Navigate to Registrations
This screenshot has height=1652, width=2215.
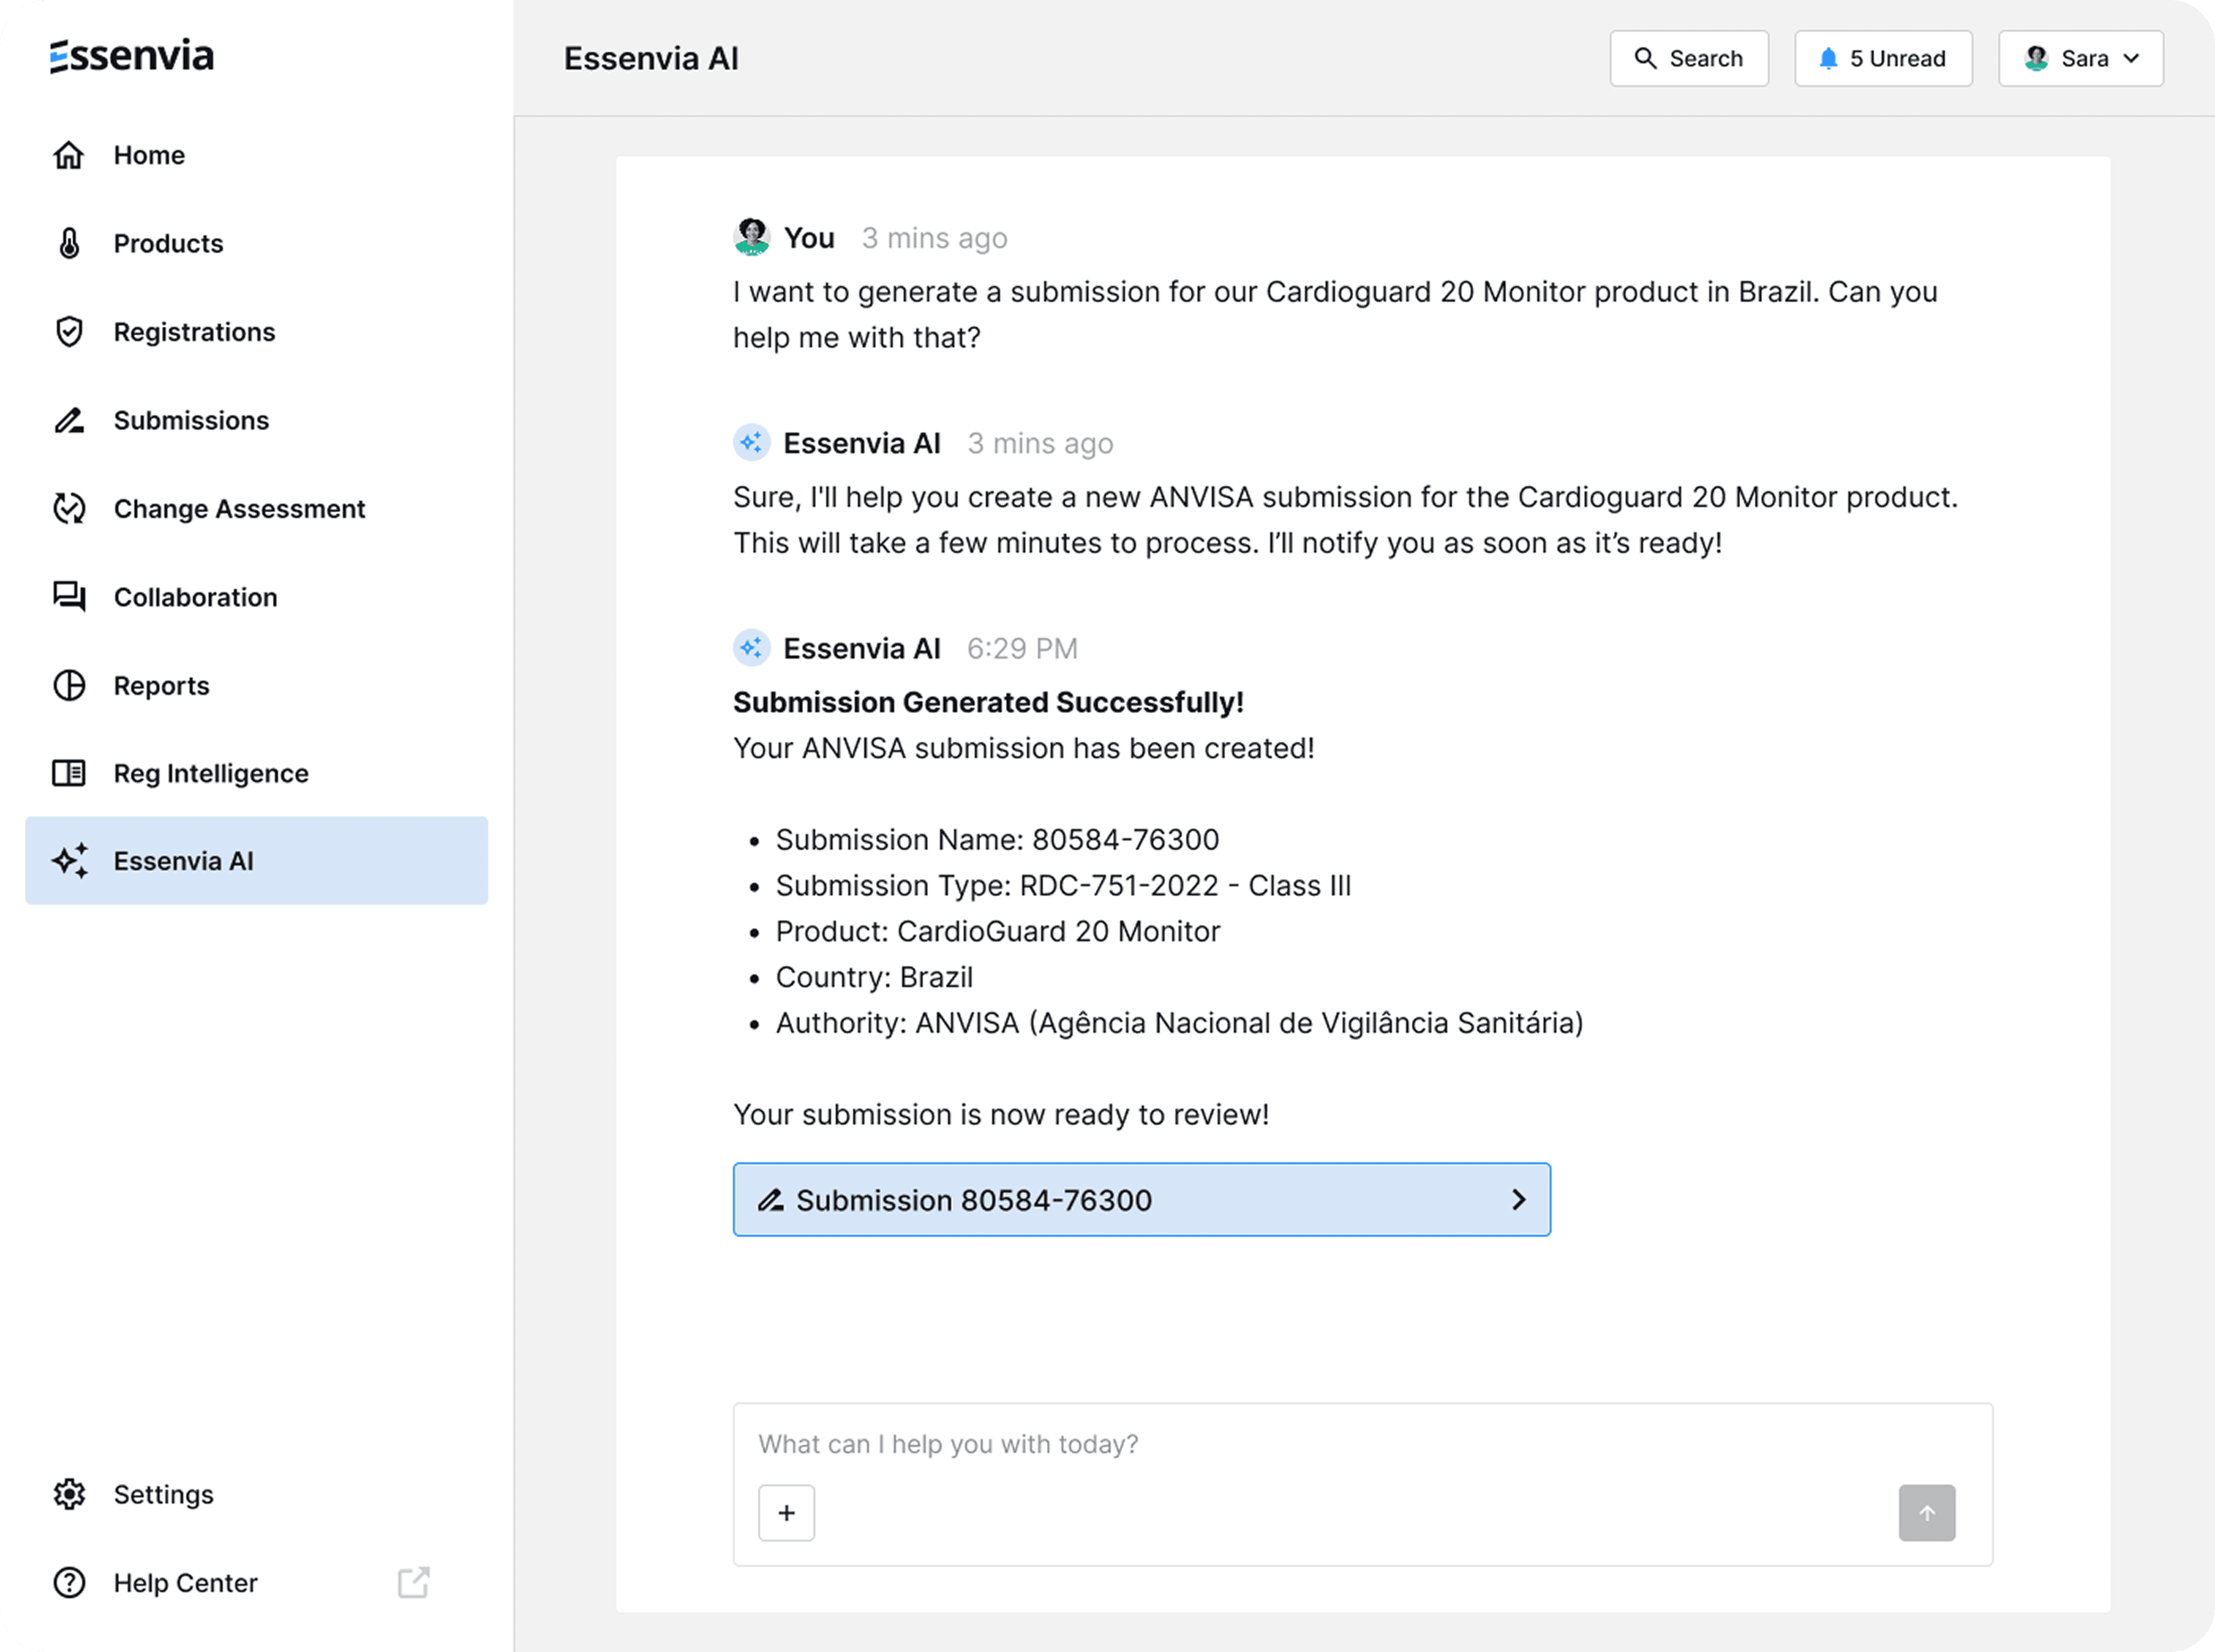click(256, 332)
